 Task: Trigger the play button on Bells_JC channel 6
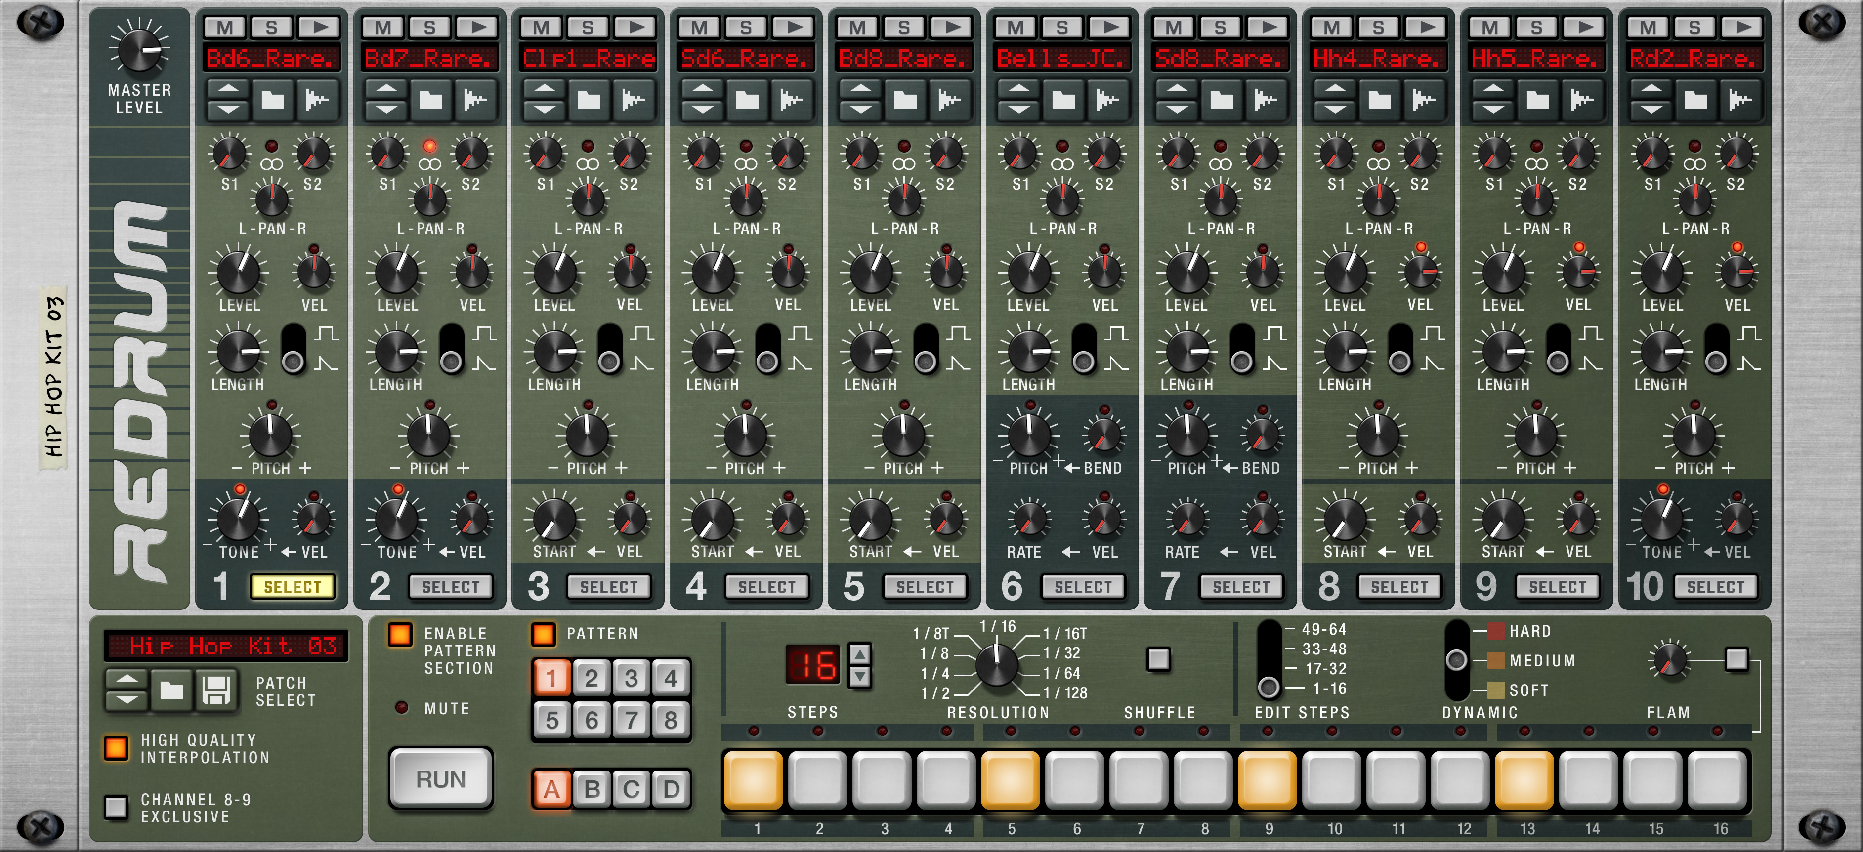pos(1109,28)
